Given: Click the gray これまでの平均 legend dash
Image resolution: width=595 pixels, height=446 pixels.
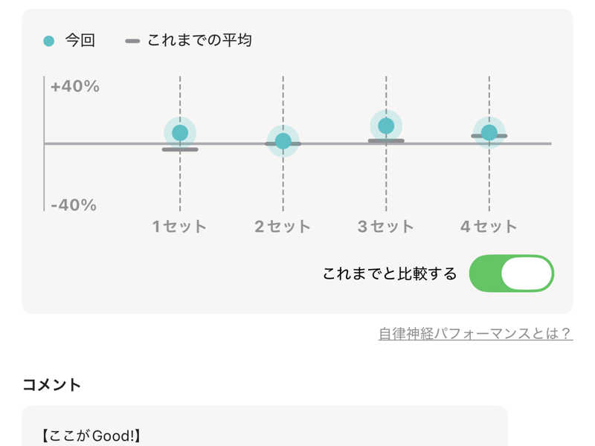Looking at the screenshot, I should pos(132,41).
